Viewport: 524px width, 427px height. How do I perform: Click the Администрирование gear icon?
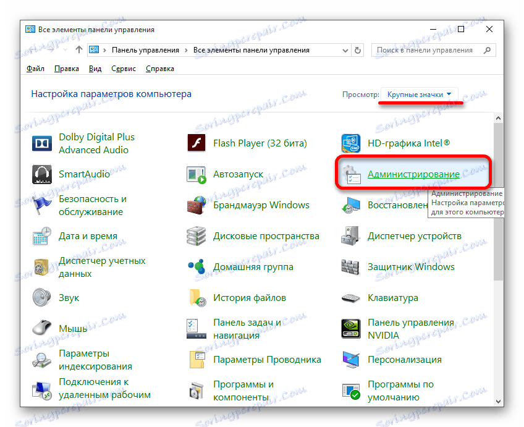(351, 174)
